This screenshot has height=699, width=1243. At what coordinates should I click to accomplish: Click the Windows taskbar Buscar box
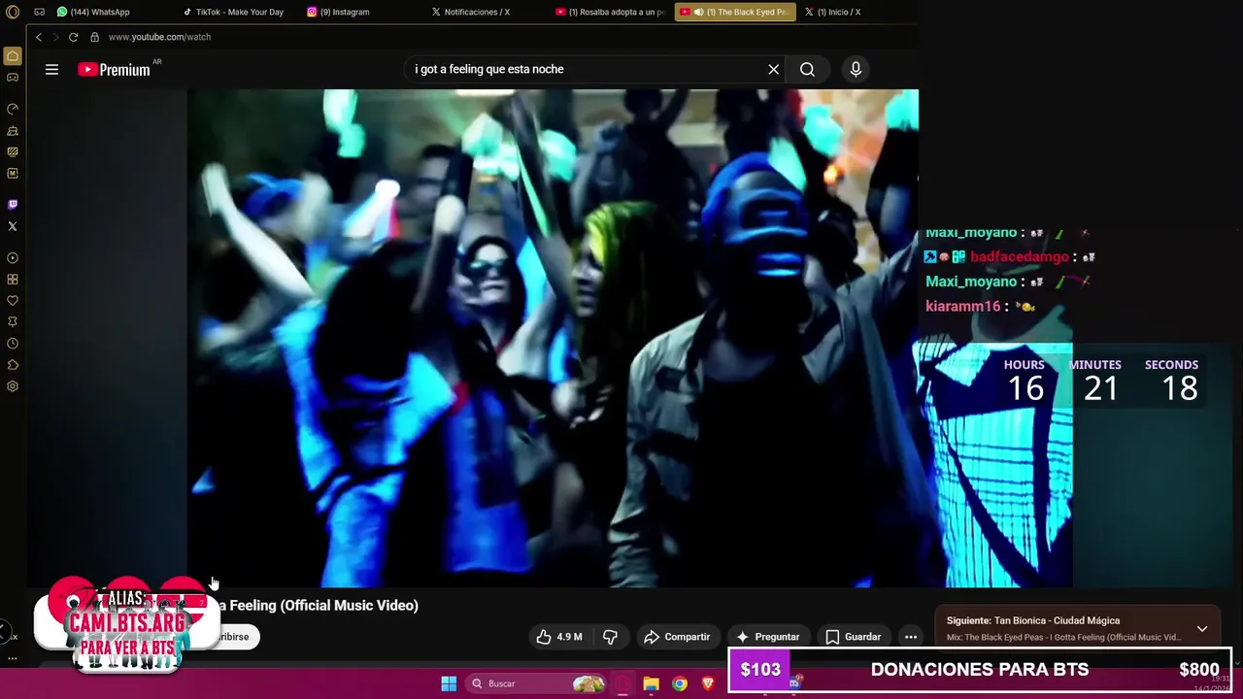[x=535, y=683]
